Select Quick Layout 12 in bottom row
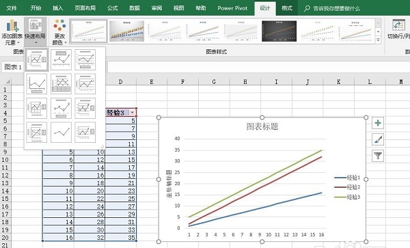Viewport: 410px width, 248px height. [85, 133]
